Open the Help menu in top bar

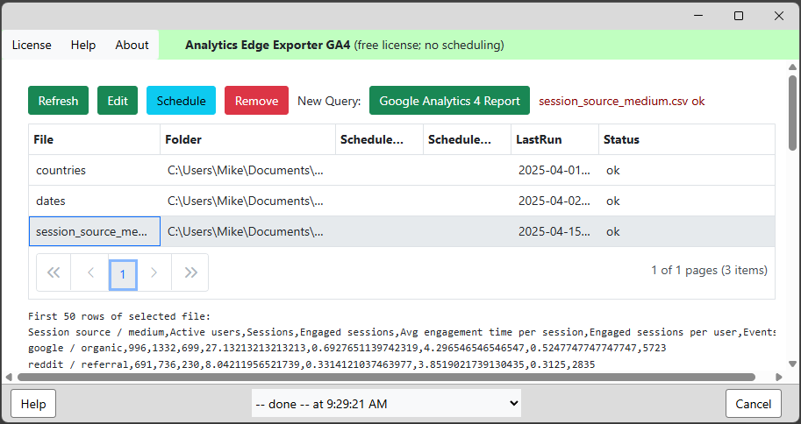(x=83, y=45)
